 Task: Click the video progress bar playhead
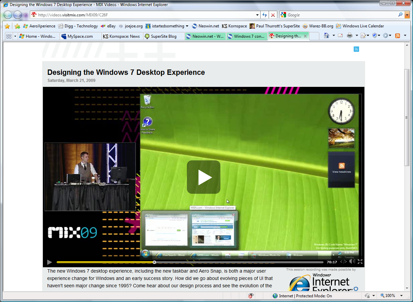point(154,262)
